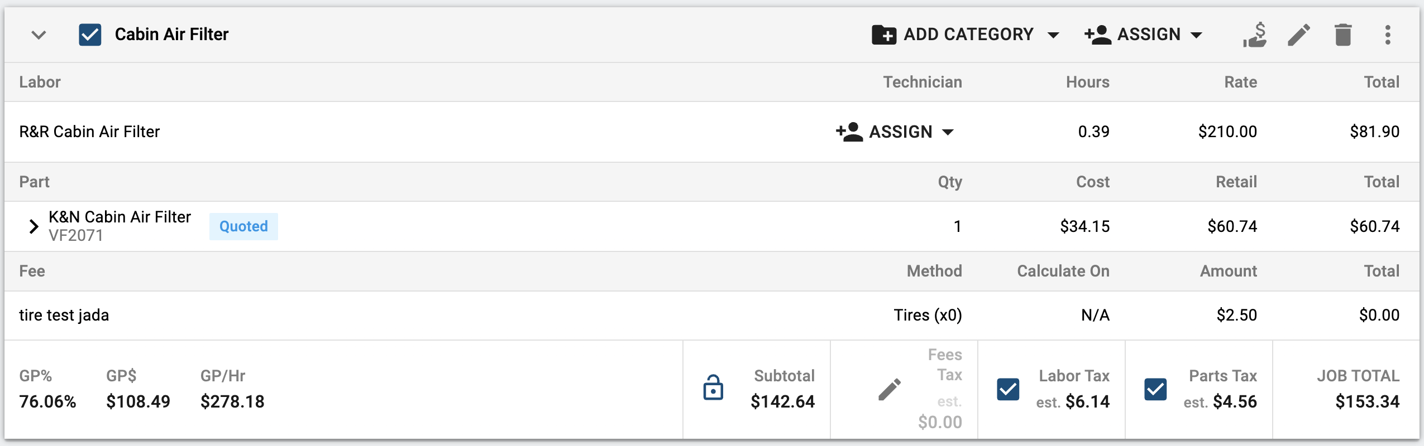
Task: Open the three-dot more options menu
Action: click(1388, 35)
